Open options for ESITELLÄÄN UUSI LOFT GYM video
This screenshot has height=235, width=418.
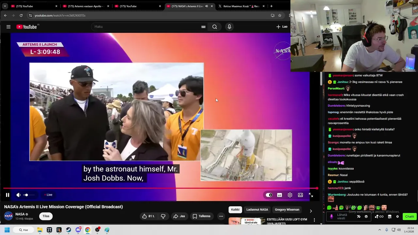pos(314,220)
